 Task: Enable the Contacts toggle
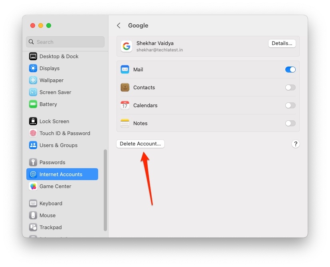tap(290, 87)
